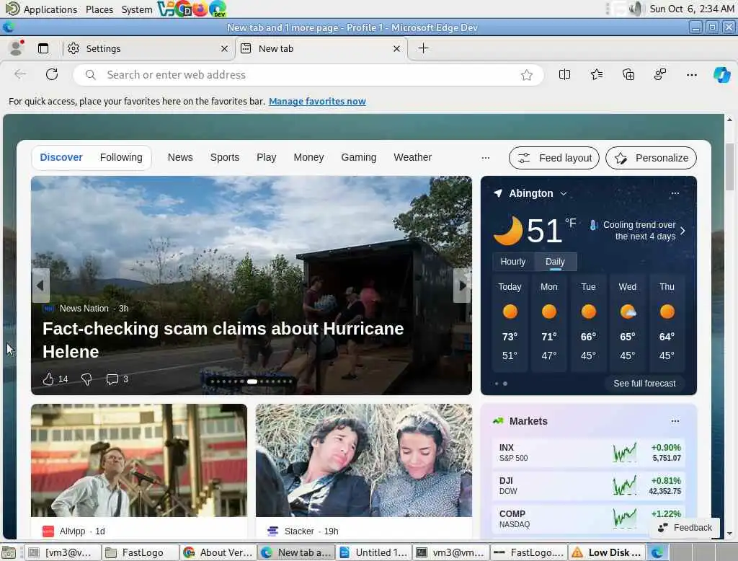This screenshot has width=738, height=561.
Task: Open the Allvipp article thumbnail
Action: point(139,460)
